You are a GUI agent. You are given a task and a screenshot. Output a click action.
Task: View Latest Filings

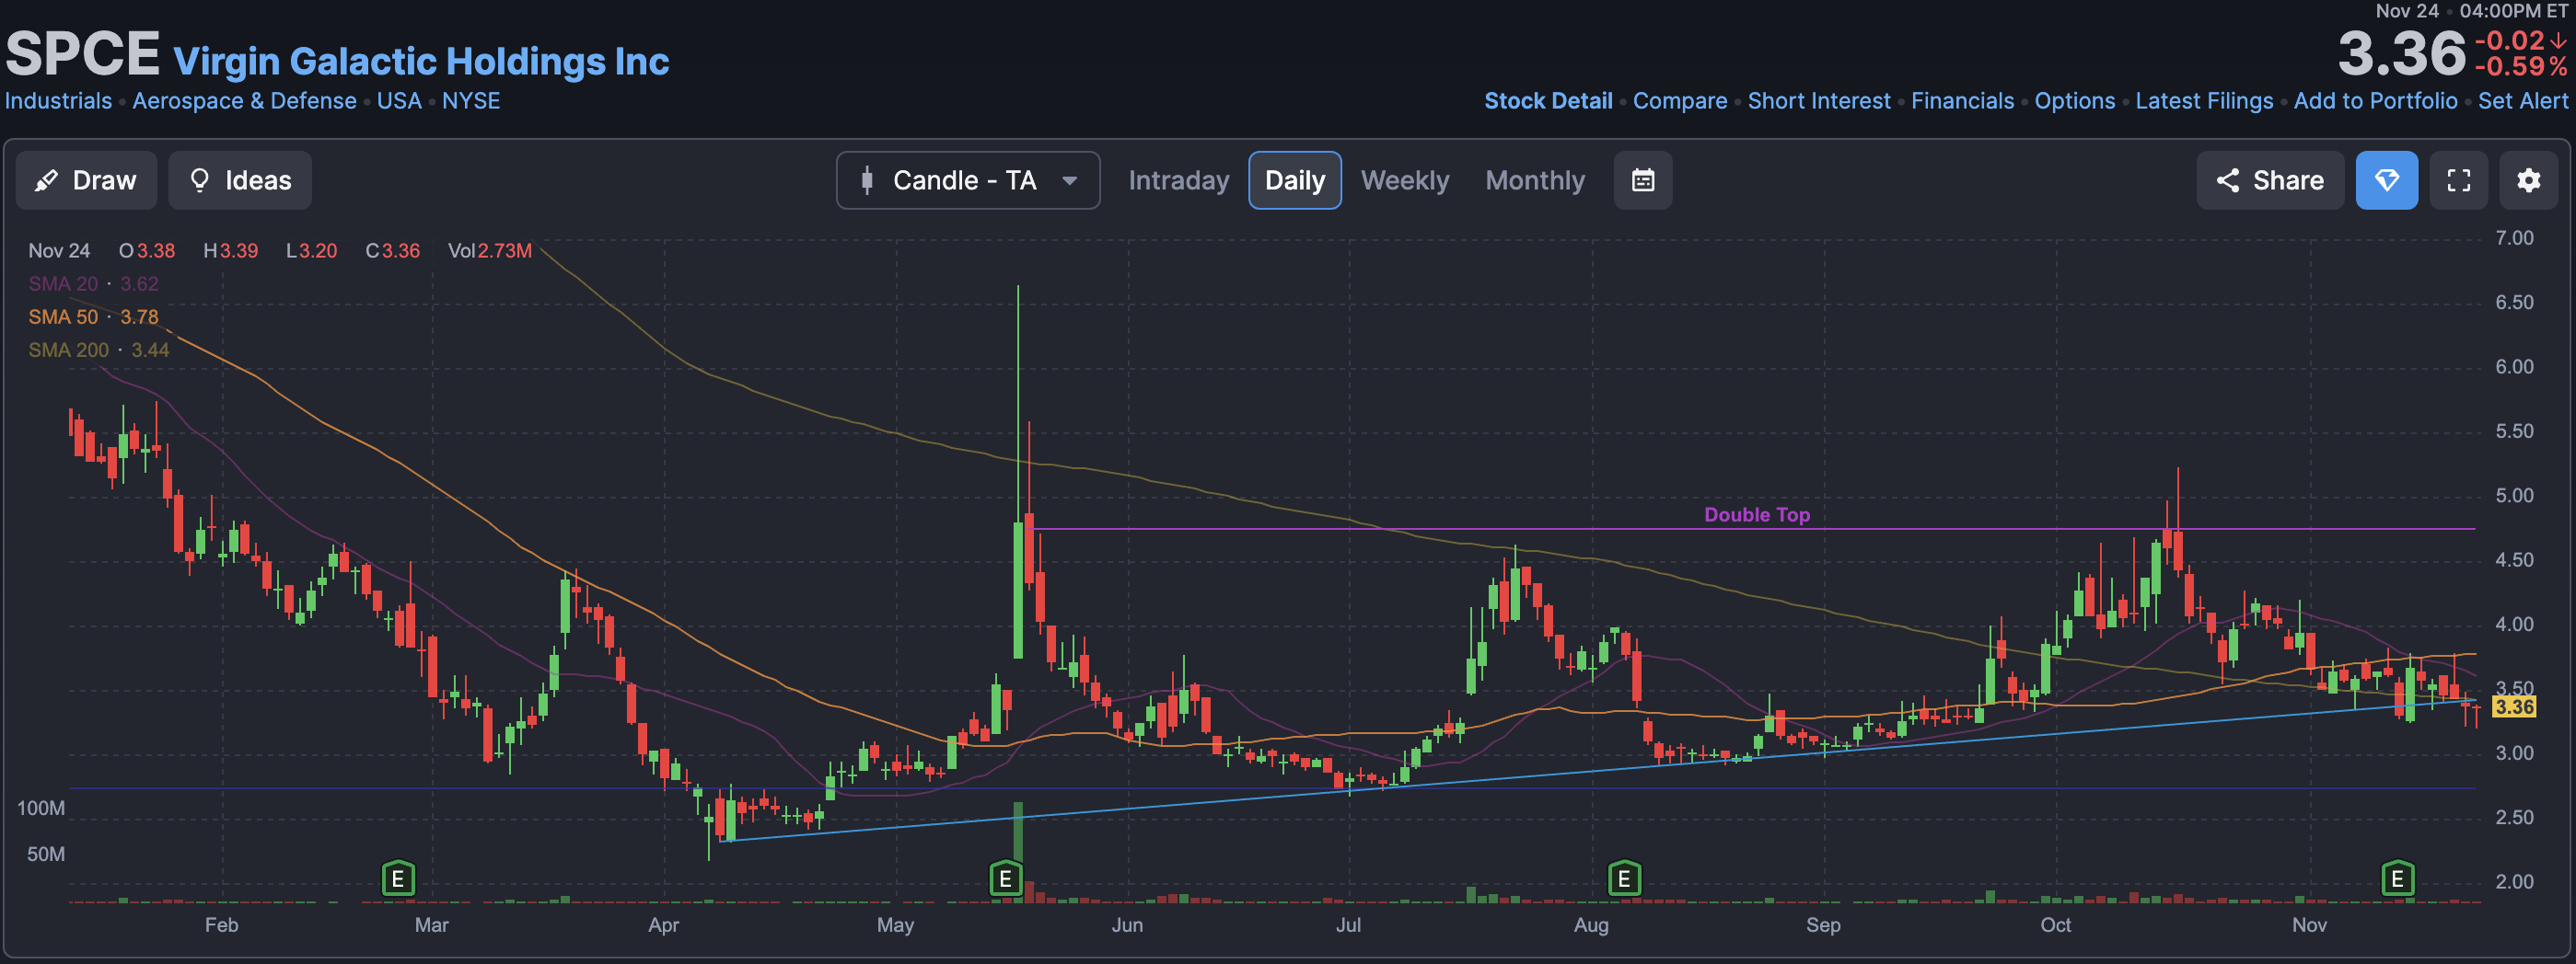[2204, 101]
